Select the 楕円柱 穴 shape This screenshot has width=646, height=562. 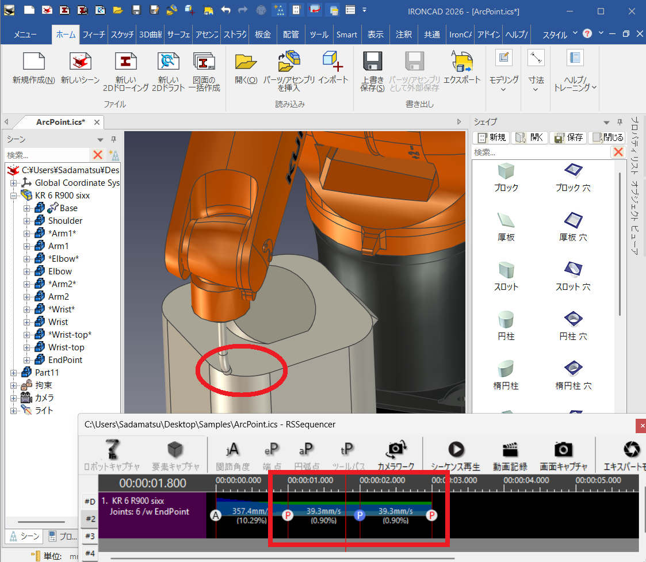[x=573, y=376]
